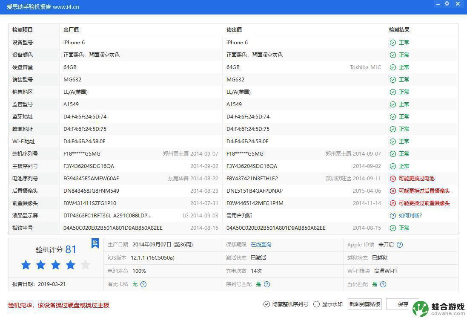
Task: Click 需用户判断 in 液晶显示屏 row
Action: [239, 216]
